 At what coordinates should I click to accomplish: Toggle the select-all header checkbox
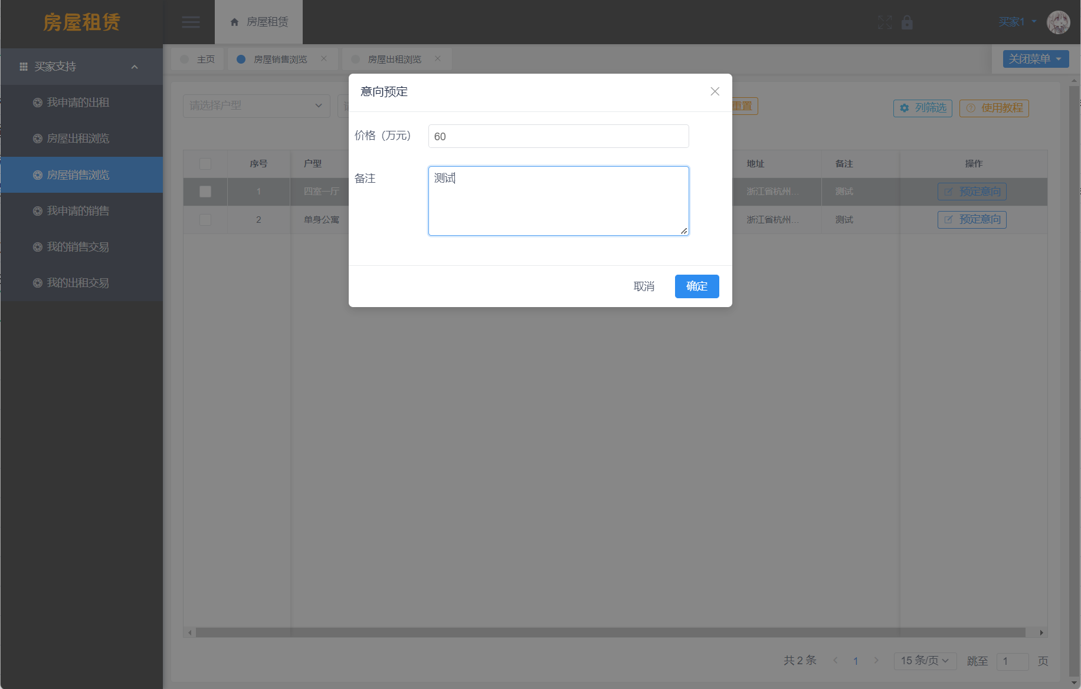pos(205,164)
